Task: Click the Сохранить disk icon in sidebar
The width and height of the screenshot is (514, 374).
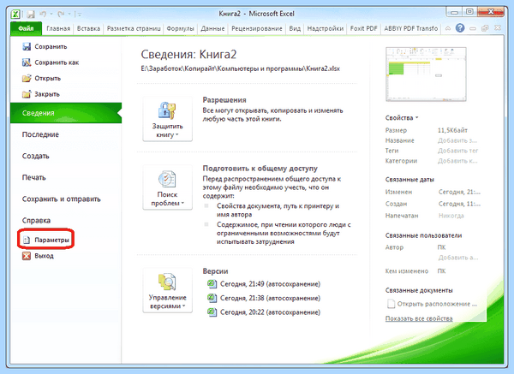Action: [x=27, y=46]
